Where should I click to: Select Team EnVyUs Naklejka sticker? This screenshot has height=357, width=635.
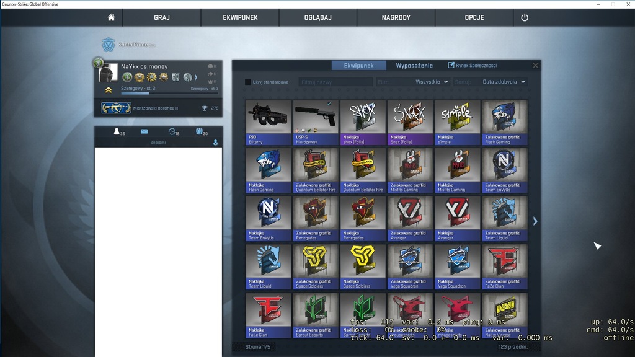268,219
